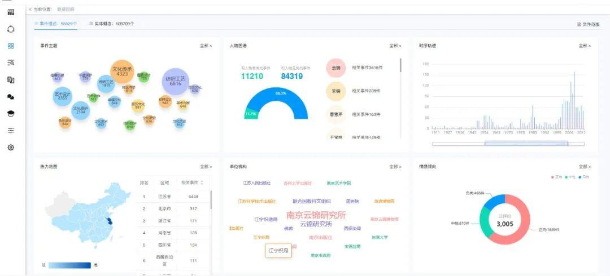Sort the 相关事件 column in the table
Viewport: 610px width, 276px height.
[202, 182]
